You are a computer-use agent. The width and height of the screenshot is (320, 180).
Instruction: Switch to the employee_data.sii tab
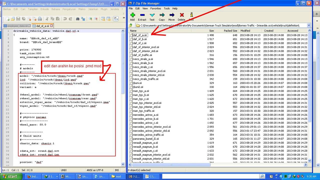pyautogui.click(x=17, y=26)
